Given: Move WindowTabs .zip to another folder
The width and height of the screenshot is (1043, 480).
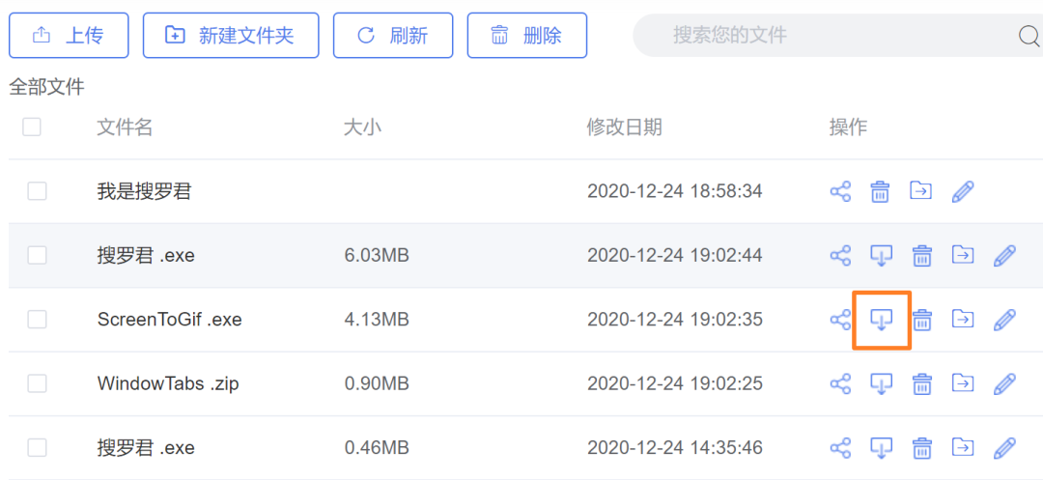Looking at the screenshot, I should pyautogui.click(x=963, y=382).
